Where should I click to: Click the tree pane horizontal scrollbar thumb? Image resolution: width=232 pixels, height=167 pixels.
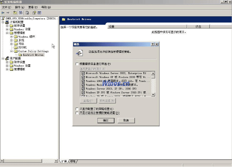click(23, 161)
